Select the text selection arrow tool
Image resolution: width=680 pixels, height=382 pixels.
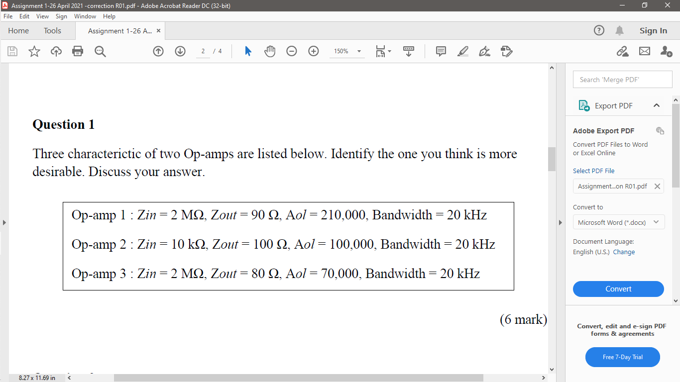tap(247, 51)
